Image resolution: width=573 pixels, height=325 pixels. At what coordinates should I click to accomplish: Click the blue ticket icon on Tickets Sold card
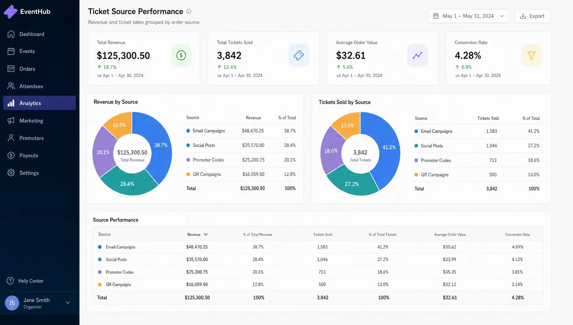299,55
